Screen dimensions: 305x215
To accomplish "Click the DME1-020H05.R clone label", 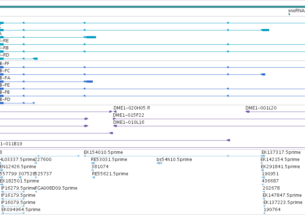I will coord(132,108).
